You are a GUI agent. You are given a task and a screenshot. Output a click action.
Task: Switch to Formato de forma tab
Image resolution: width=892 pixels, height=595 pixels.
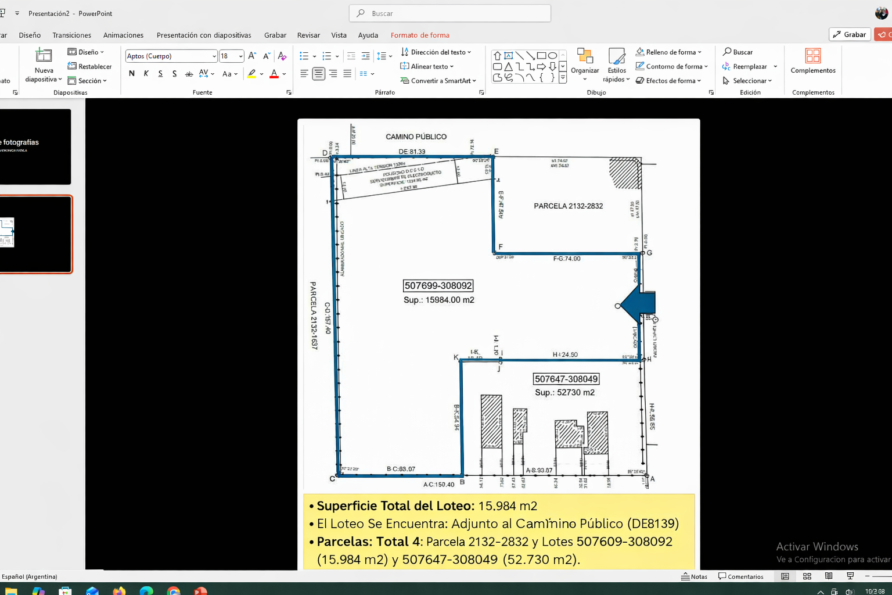coord(419,35)
